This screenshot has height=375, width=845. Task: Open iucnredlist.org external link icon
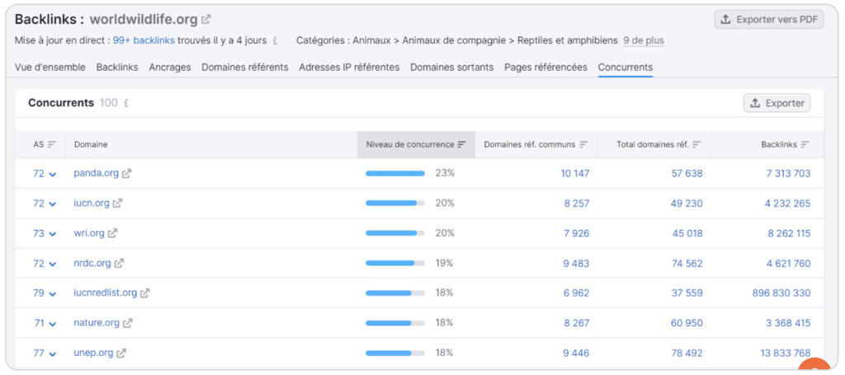[x=145, y=293]
